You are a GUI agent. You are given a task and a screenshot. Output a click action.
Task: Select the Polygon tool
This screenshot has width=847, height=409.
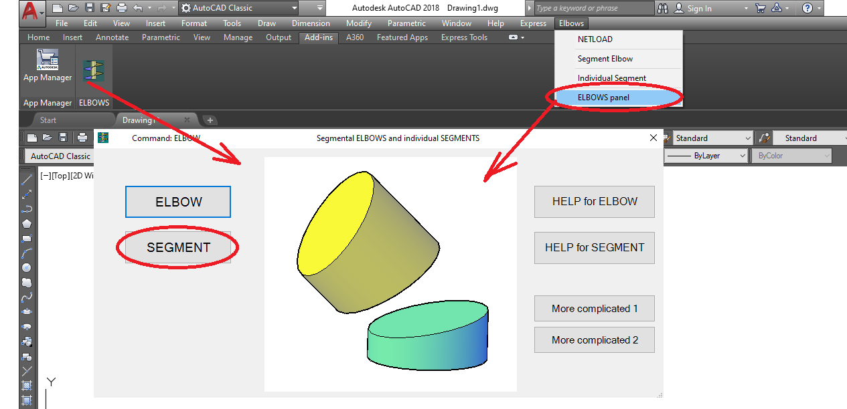coord(27,224)
